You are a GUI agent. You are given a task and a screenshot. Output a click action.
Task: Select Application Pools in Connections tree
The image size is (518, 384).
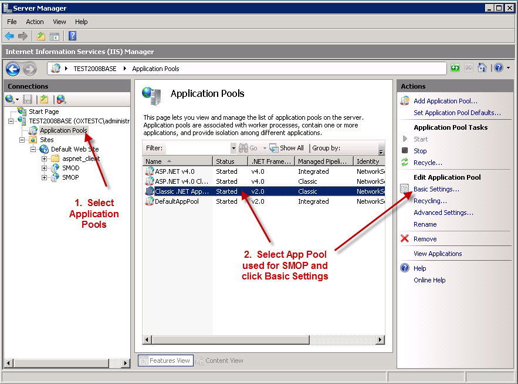tap(63, 130)
